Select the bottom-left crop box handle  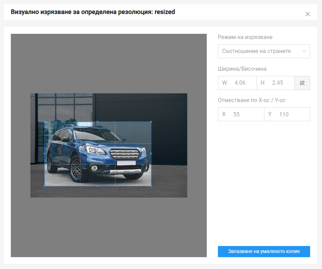pyautogui.click(x=44, y=186)
